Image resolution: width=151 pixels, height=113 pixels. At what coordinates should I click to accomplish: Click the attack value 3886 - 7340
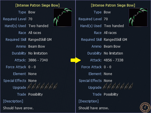pyautogui.click(x=38, y=60)
